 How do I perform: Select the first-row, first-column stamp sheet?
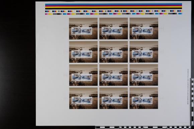[x=83, y=28]
